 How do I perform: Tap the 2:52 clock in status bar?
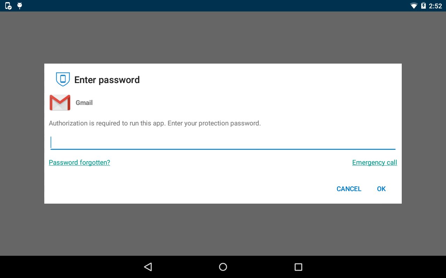pyautogui.click(x=436, y=6)
